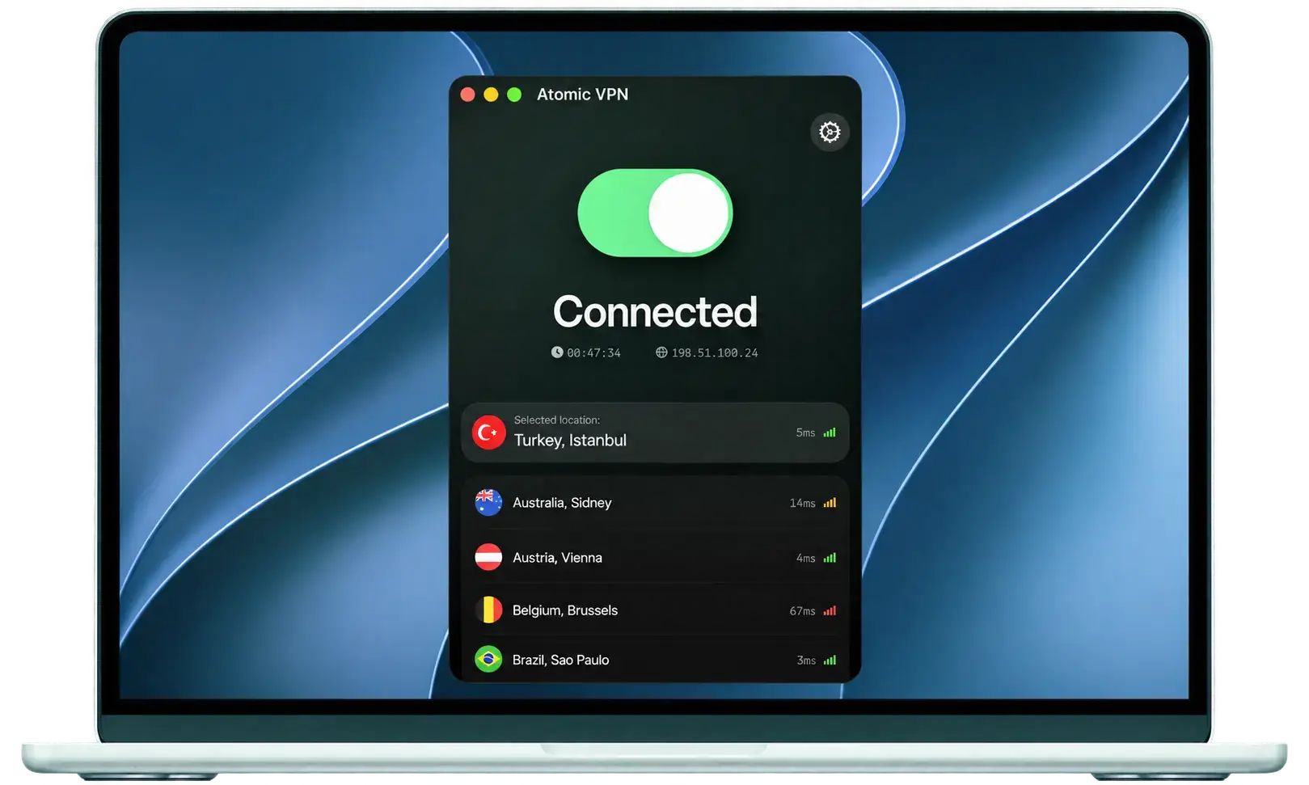Minimize the Atomic VPN window
This screenshot has width=1309, height=785.
(491, 95)
